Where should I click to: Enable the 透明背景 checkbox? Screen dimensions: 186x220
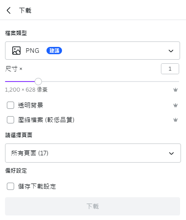(10, 105)
